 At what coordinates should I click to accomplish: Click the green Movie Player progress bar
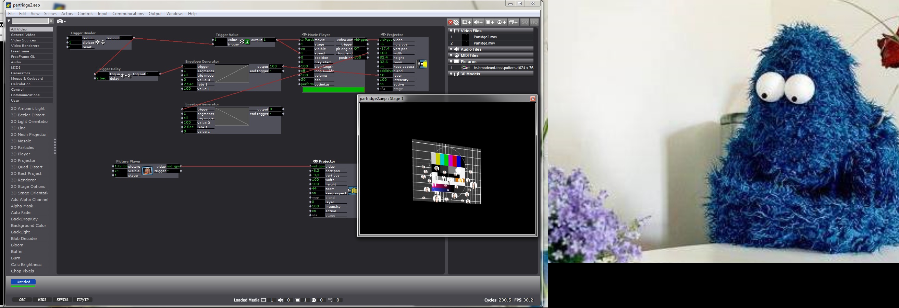[333, 90]
